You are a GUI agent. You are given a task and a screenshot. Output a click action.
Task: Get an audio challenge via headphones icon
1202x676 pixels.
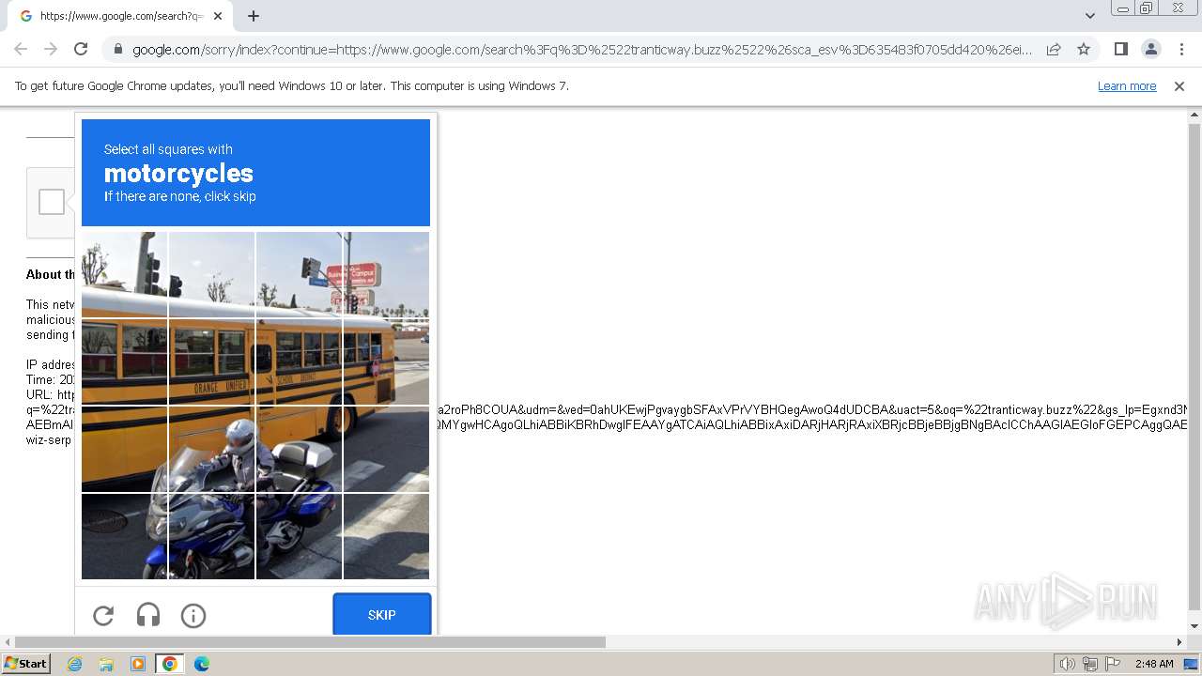pos(148,616)
